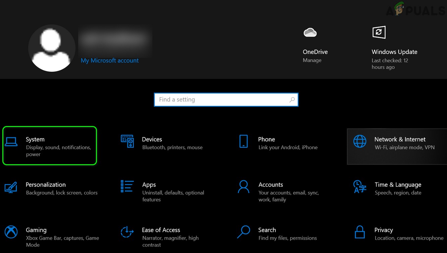Image resolution: width=447 pixels, height=253 pixels.
Task: Open Windows Update status
Action: tap(379, 32)
